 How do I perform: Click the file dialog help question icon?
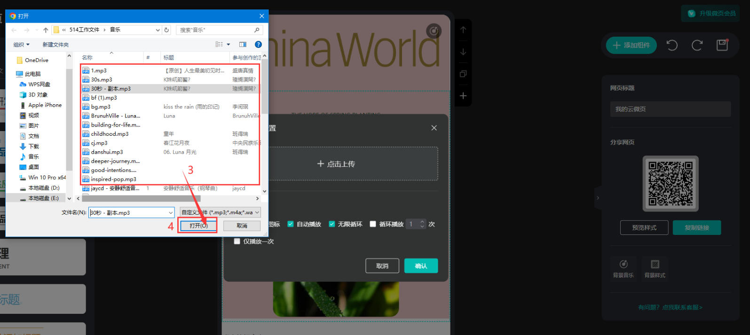(258, 45)
